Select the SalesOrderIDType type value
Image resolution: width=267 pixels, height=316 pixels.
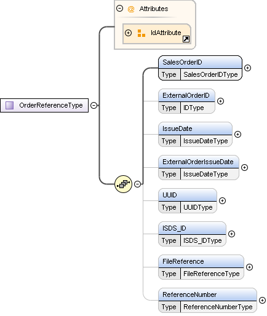210,74
